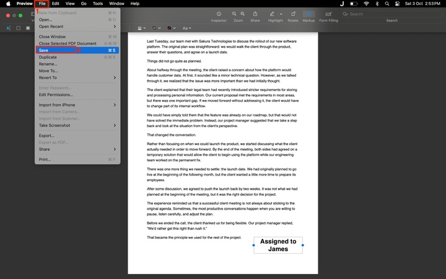
Task: Open the Apple menu
Action: click(8, 4)
